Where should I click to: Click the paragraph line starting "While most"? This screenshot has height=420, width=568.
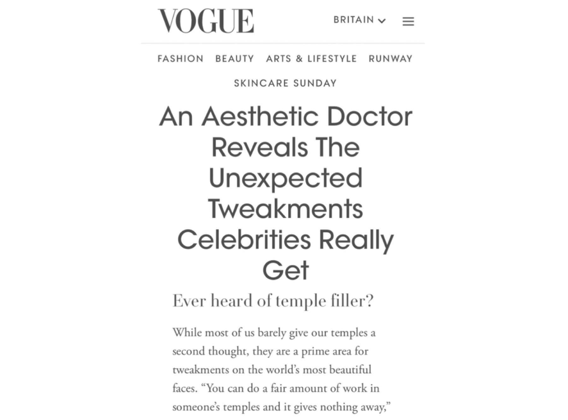(x=274, y=333)
